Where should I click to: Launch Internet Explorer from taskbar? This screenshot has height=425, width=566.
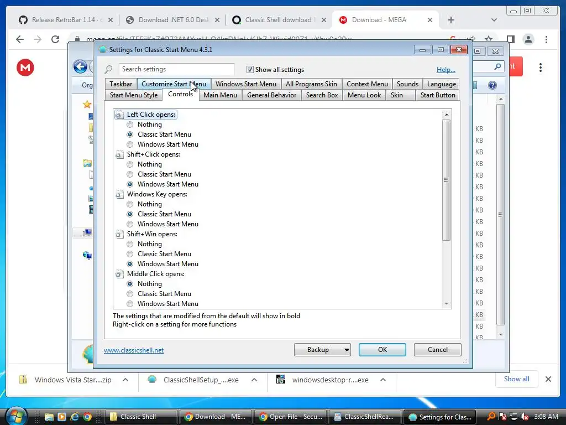[x=75, y=417]
